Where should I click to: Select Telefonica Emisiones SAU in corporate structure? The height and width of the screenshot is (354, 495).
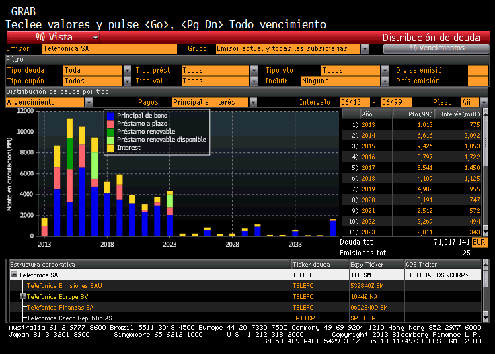tap(65, 285)
